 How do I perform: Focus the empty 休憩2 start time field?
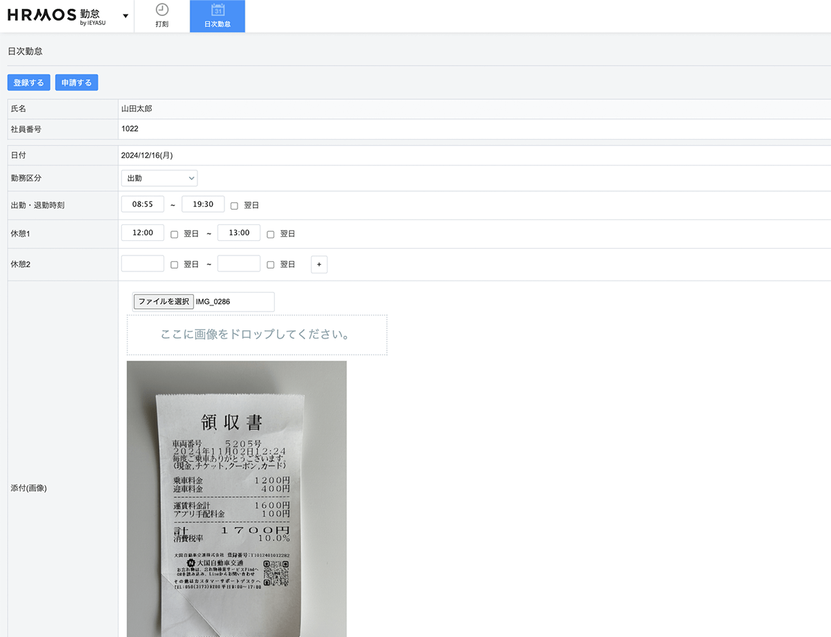pos(143,264)
